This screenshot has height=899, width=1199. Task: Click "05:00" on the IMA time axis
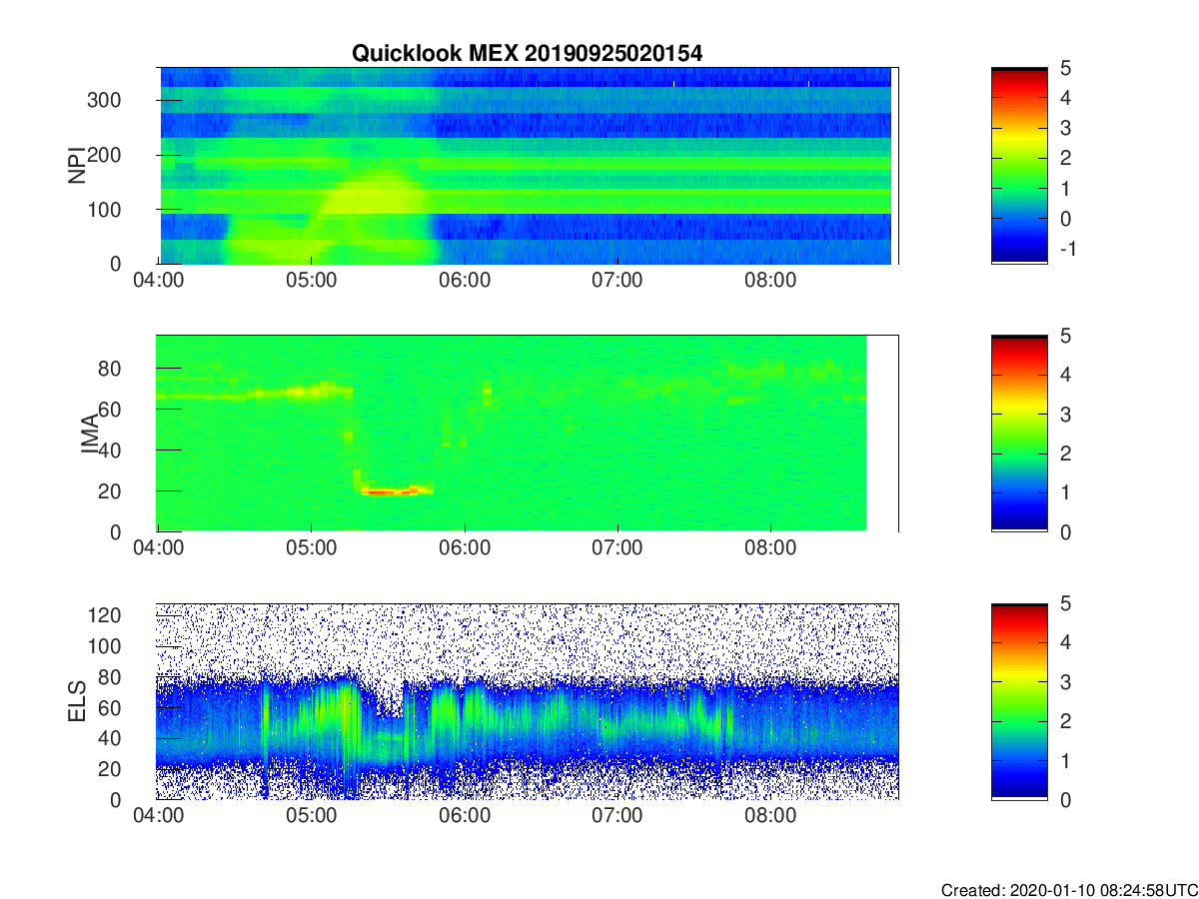tap(311, 547)
